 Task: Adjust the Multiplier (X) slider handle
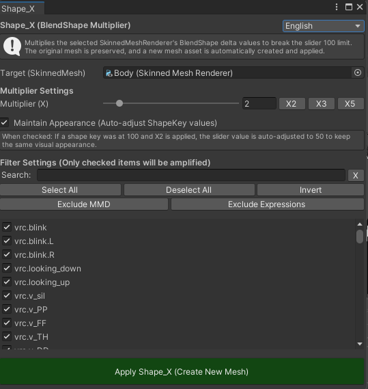(119, 103)
